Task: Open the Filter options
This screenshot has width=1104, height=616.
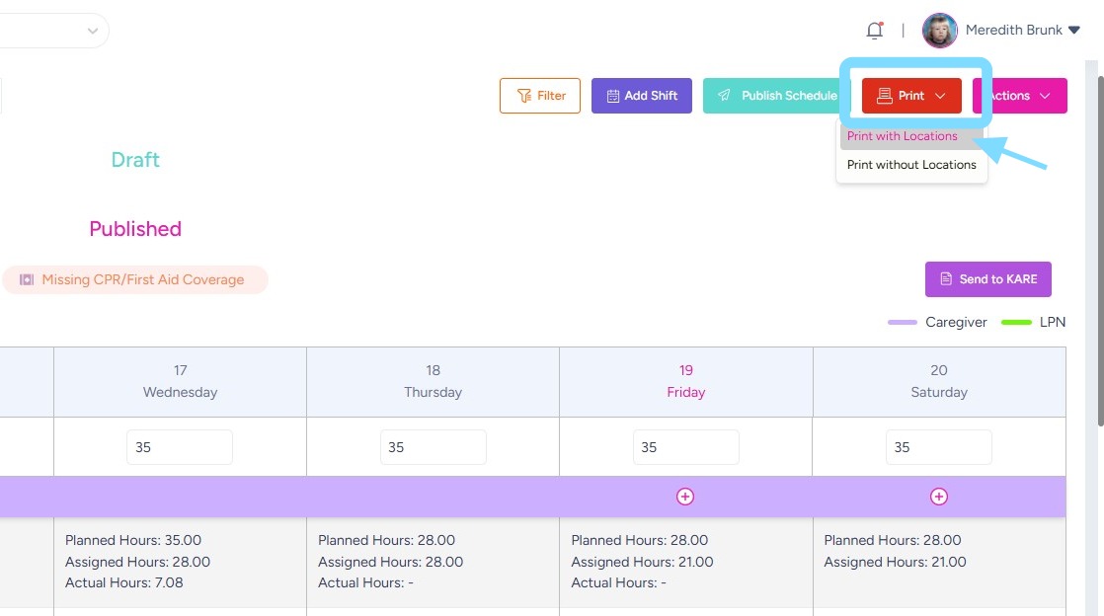Action: (x=540, y=96)
